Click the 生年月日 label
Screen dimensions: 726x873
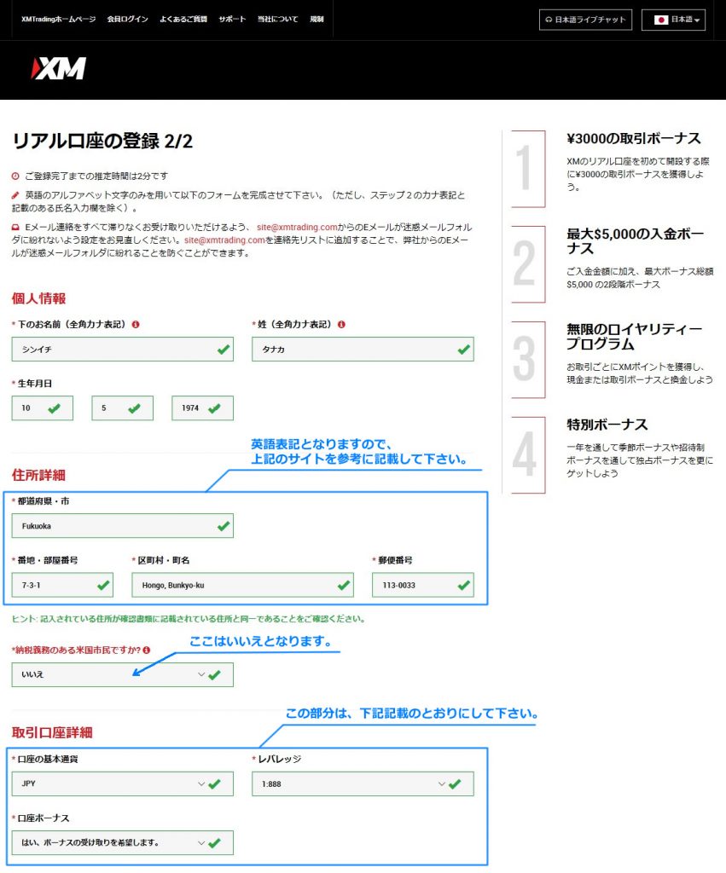[34, 384]
